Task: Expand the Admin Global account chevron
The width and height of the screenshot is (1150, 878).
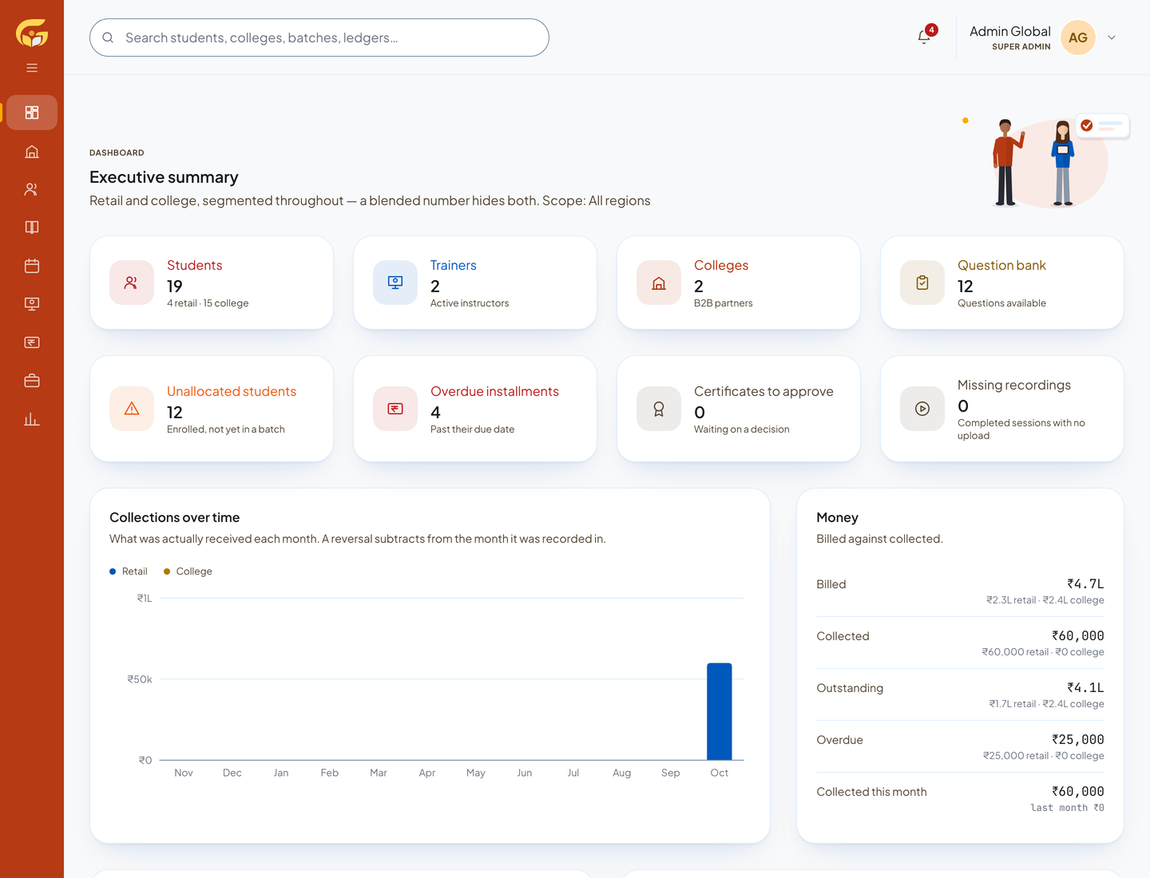Action: click(x=1112, y=38)
